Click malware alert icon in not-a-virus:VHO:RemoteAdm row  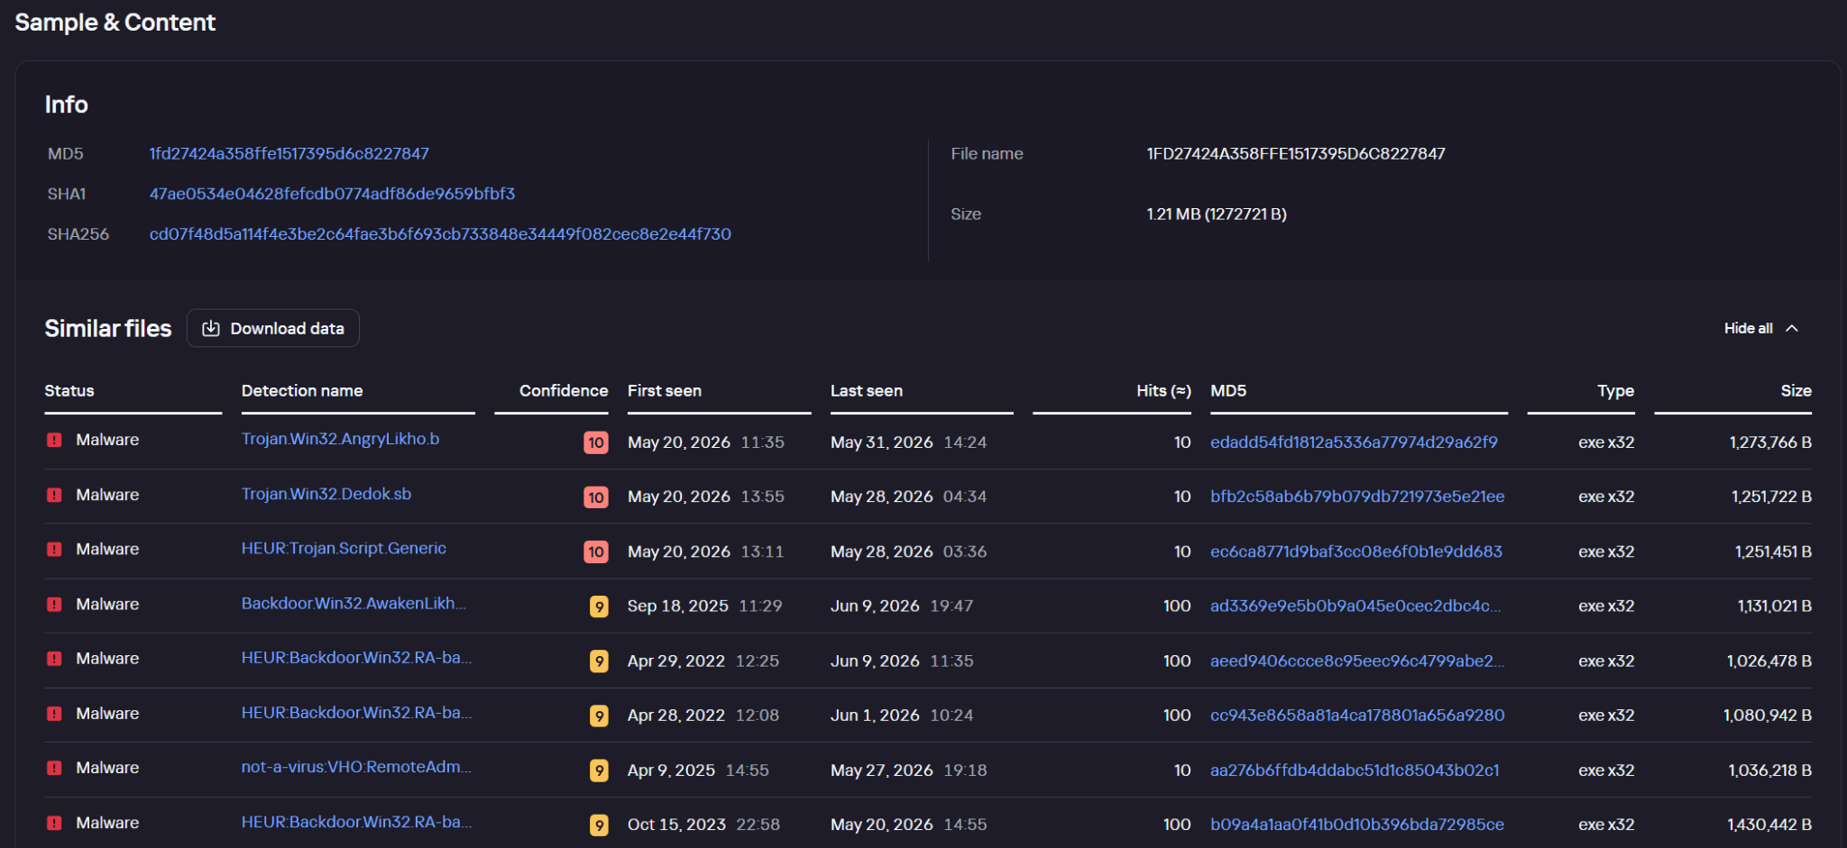tap(54, 768)
